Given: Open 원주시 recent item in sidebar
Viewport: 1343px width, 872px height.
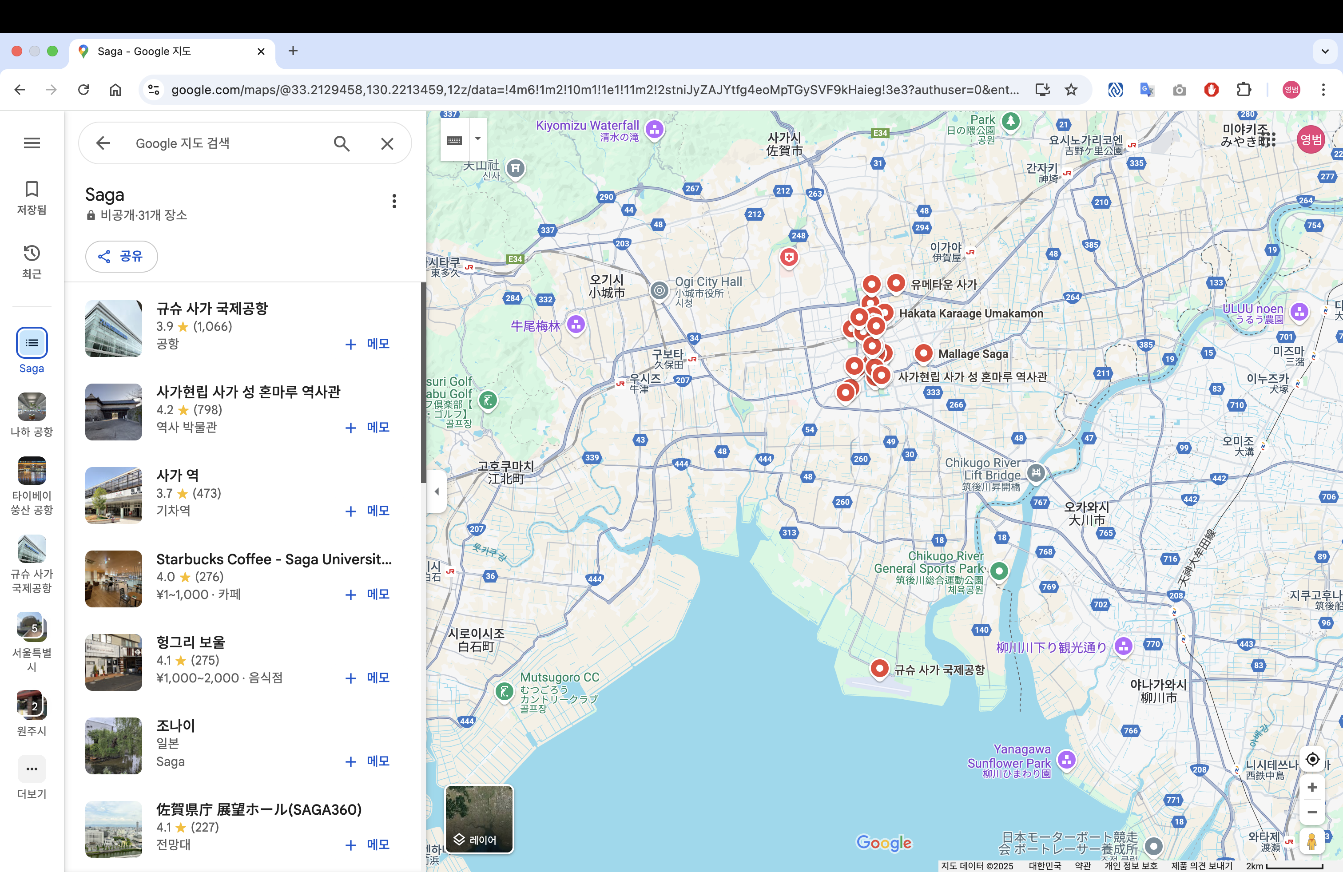Looking at the screenshot, I should (x=32, y=713).
